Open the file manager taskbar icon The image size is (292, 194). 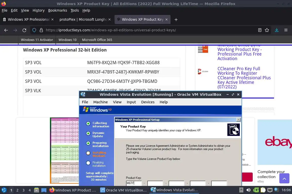(36, 190)
